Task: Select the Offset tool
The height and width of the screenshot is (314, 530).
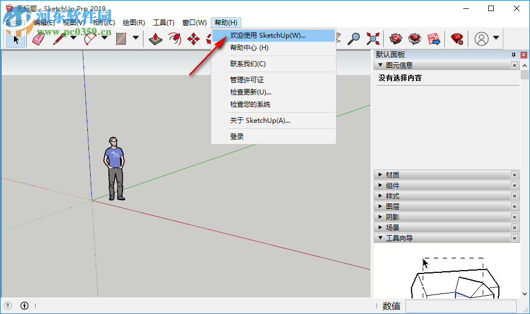Action: point(175,39)
